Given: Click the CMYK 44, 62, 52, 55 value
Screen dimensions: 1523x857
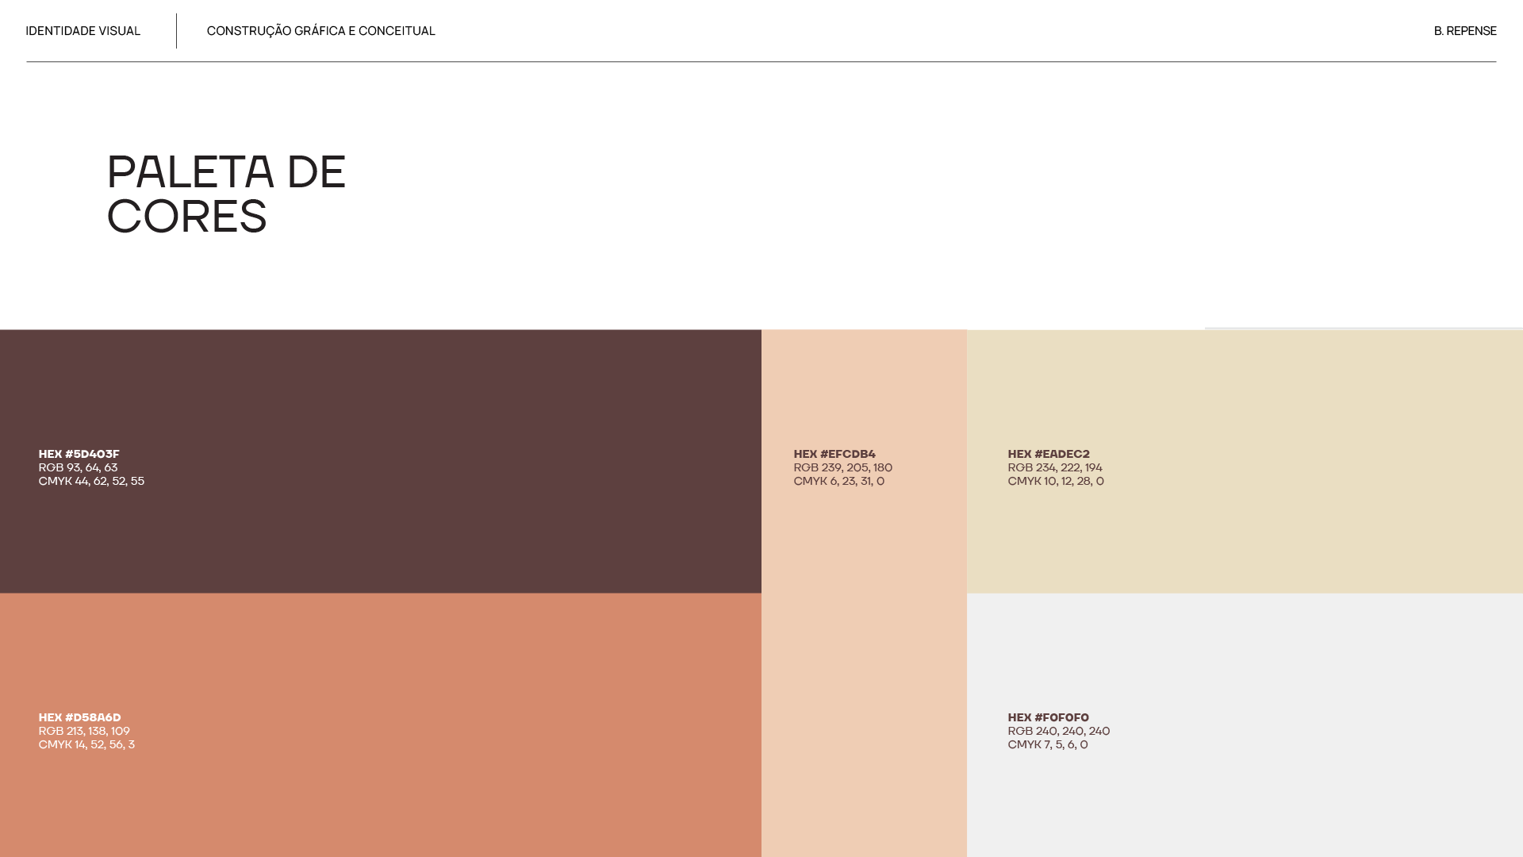Looking at the screenshot, I should pyautogui.click(x=91, y=481).
